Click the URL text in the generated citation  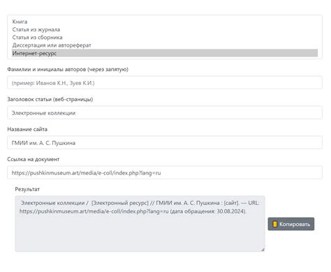coord(94,211)
